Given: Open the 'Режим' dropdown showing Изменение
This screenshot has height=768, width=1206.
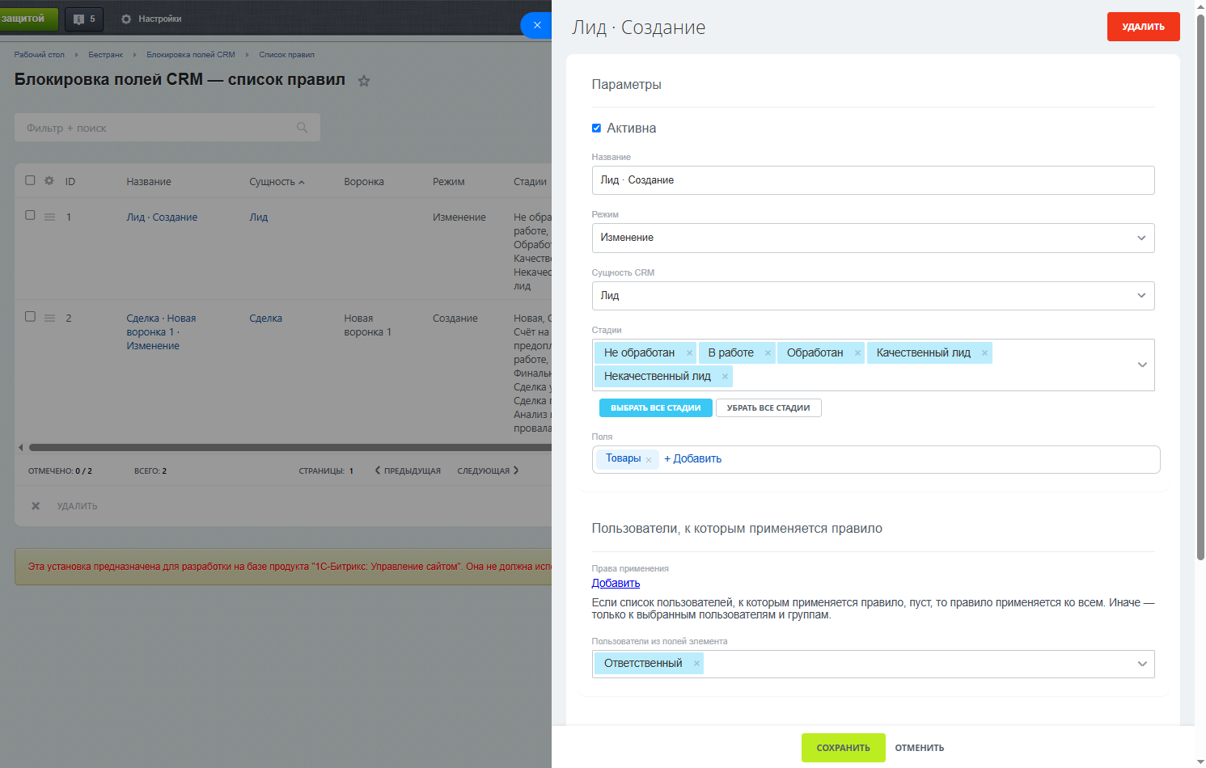Looking at the screenshot, I should pyautogui.click(x=873, y=238).
